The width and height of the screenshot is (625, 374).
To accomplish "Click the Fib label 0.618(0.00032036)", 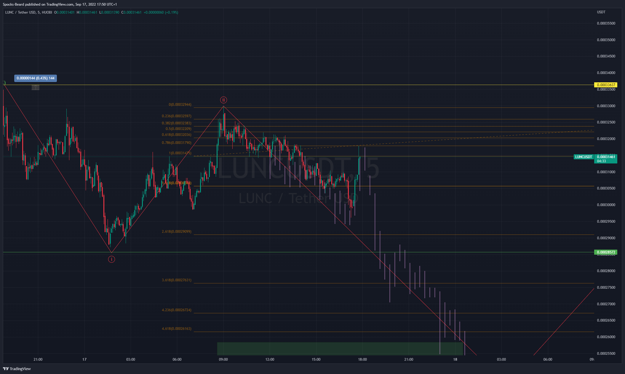I will (177, 135).
